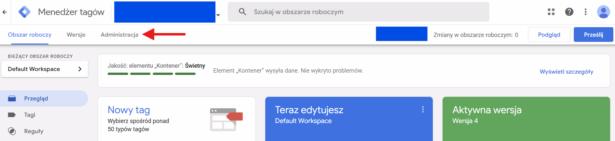Click 'Element Kontener wysyła dane' message text

point(288,71)
